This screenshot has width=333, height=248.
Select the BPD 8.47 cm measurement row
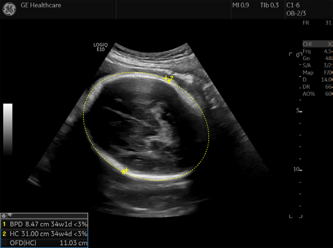[x=44, y=224]
